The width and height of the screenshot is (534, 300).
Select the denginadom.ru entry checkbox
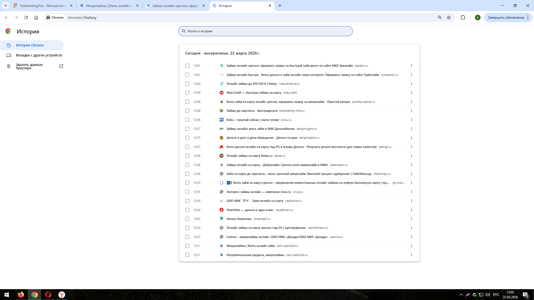click(x=187, y=138)
